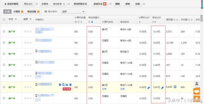
Task: Switch to the 移动设备 tab
Action: [34, 12]
